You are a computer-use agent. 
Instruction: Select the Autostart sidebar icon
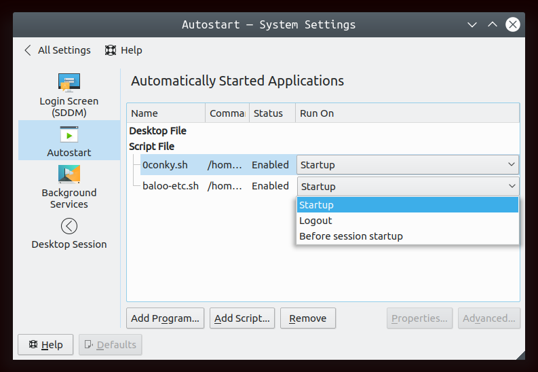[x=69, y=134]
